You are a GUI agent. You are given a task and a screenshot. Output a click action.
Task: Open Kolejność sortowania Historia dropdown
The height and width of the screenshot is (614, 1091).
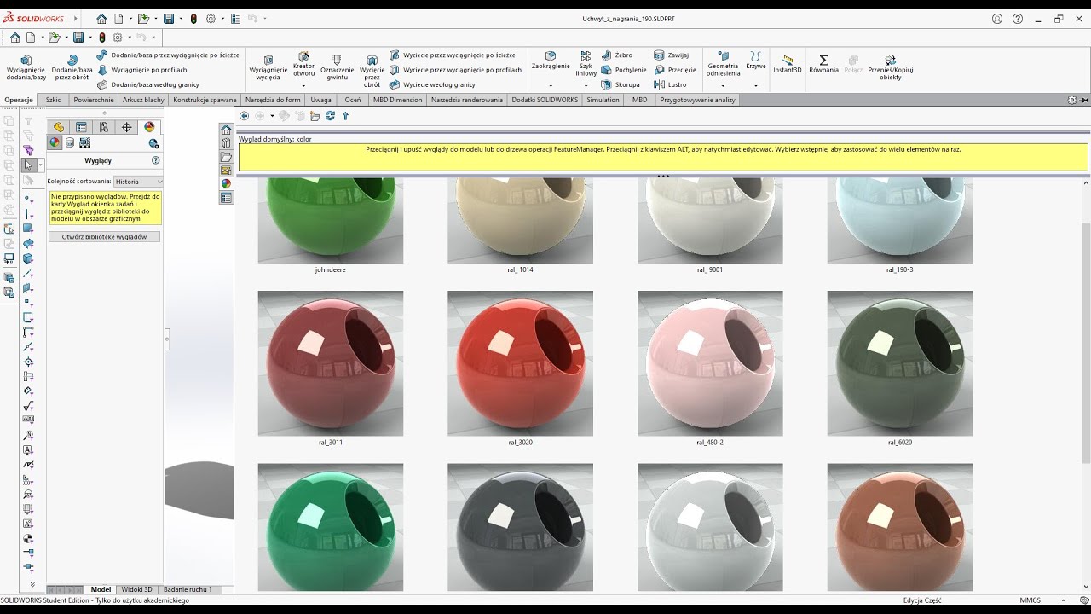pos(137,182)
